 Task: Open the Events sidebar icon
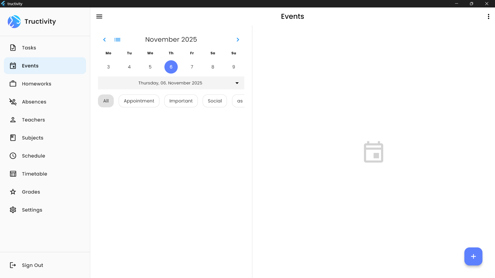click(13, 66)
